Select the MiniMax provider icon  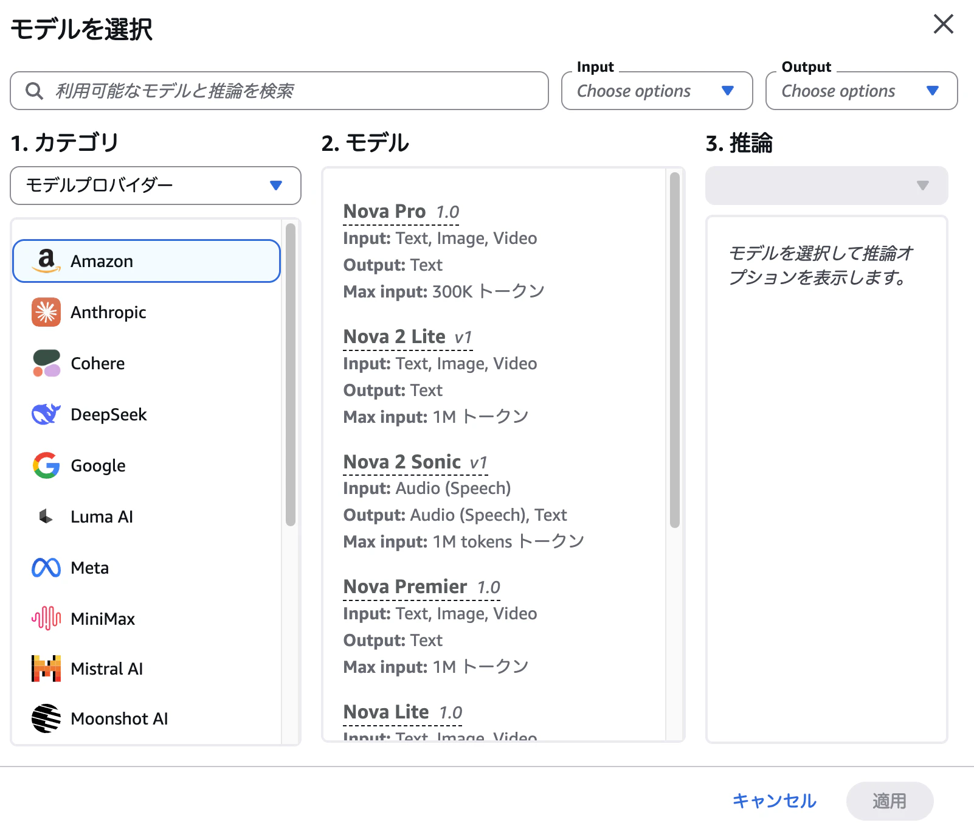tap(46, 619)
